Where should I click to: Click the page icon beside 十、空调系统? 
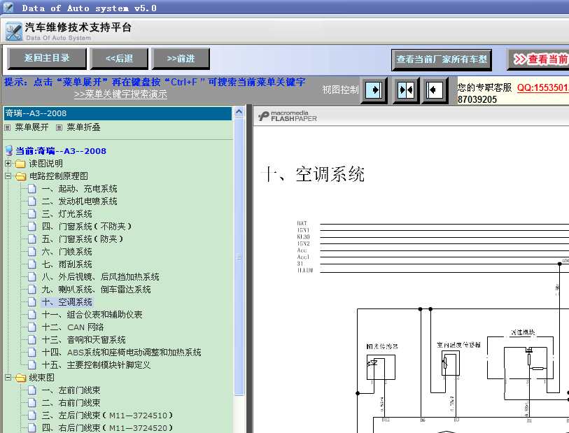[x=32, y=302]
